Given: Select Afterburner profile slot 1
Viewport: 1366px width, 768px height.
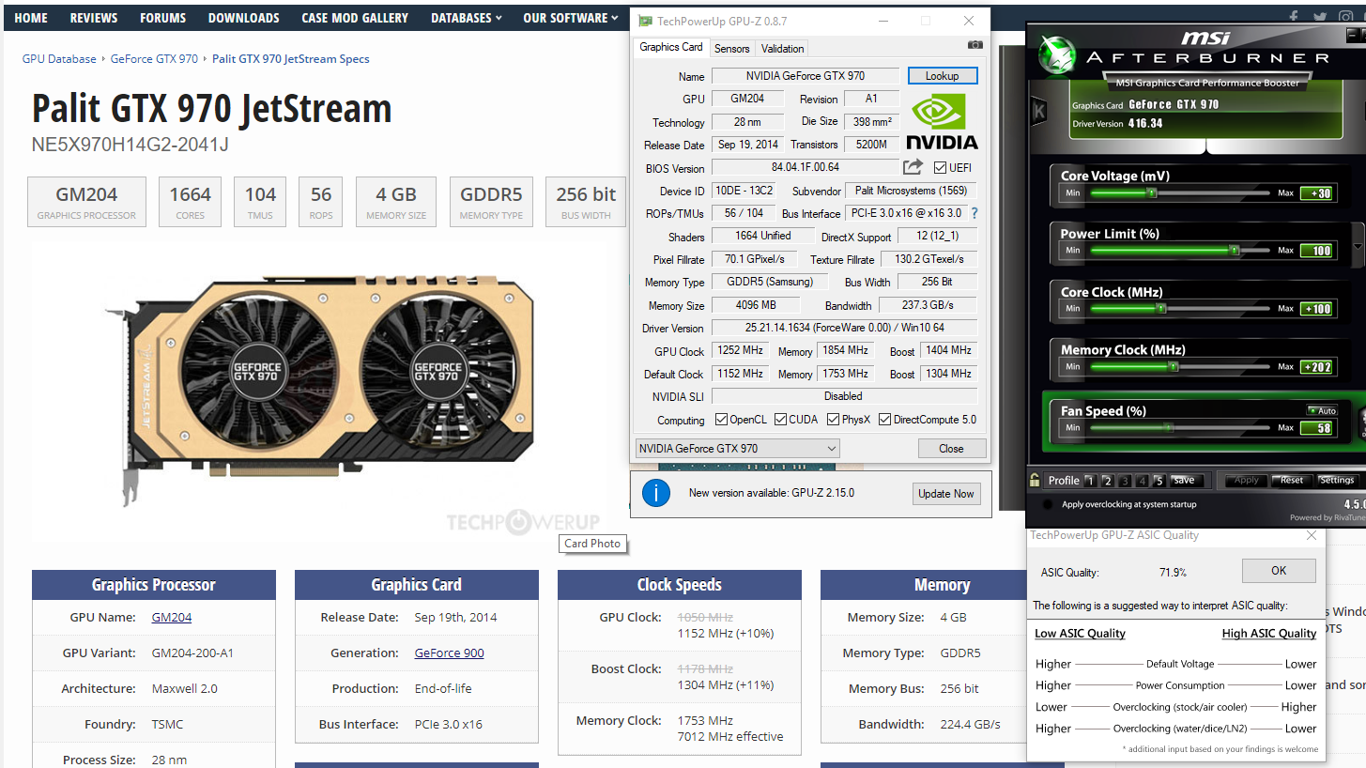Looking at the screenshot, I should coord(1090,481).
